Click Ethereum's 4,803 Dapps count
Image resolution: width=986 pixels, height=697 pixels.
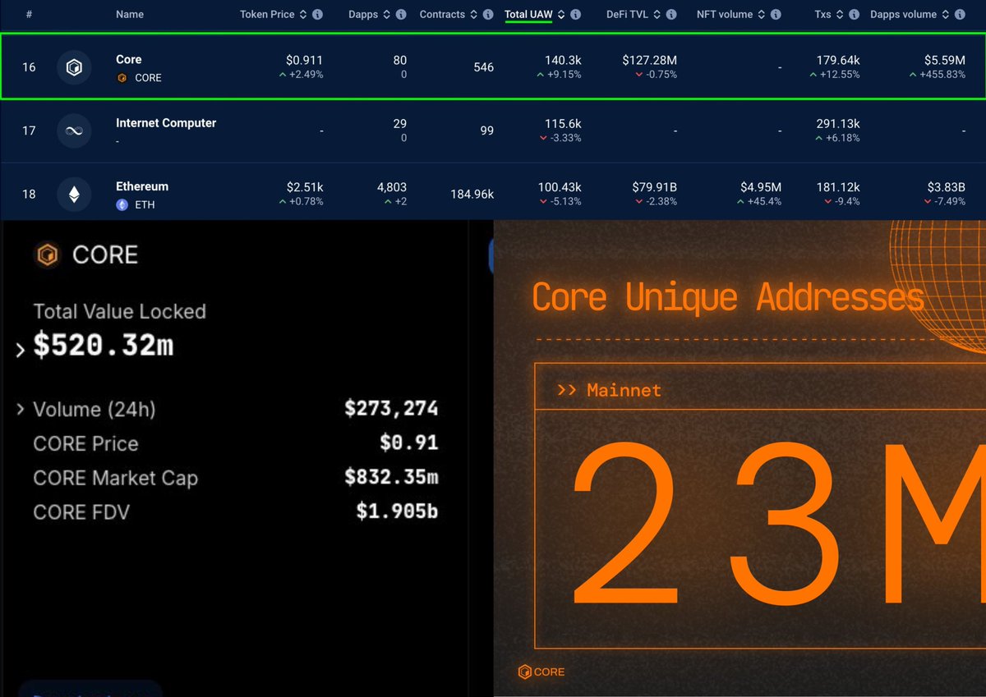[x=392, y=187]
